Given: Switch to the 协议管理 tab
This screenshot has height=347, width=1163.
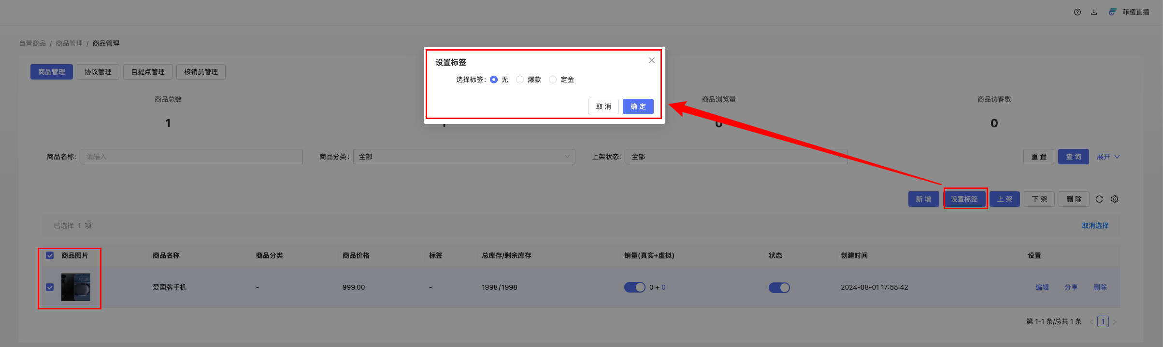Looking at the screenshot, I should click(98, 72).
